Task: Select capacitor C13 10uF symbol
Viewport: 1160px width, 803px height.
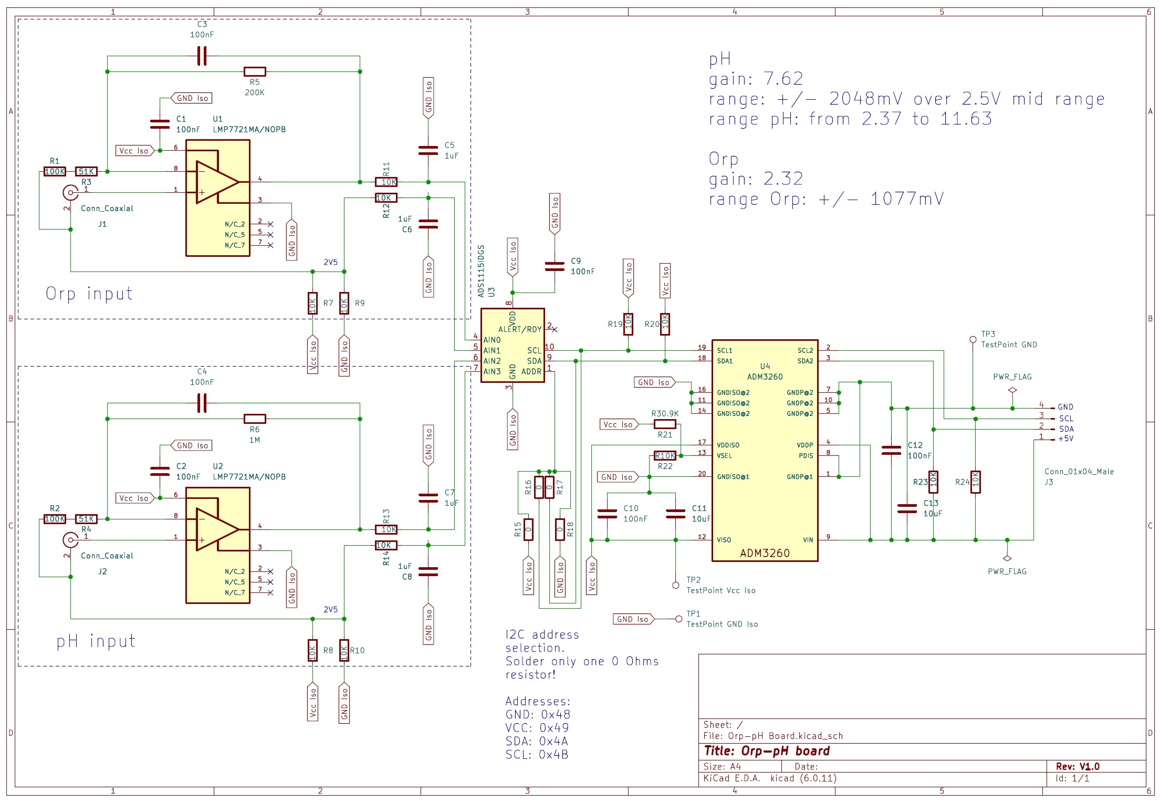Action: click(x=907, y=508)
